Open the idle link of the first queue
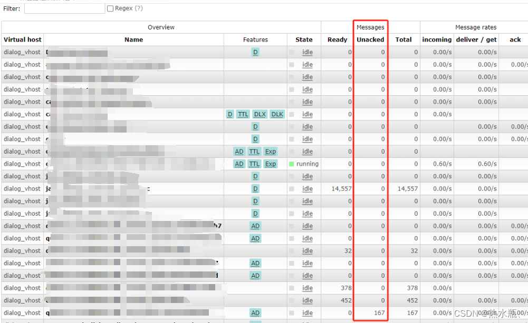 pyautogui.click(x=308, y=52)
